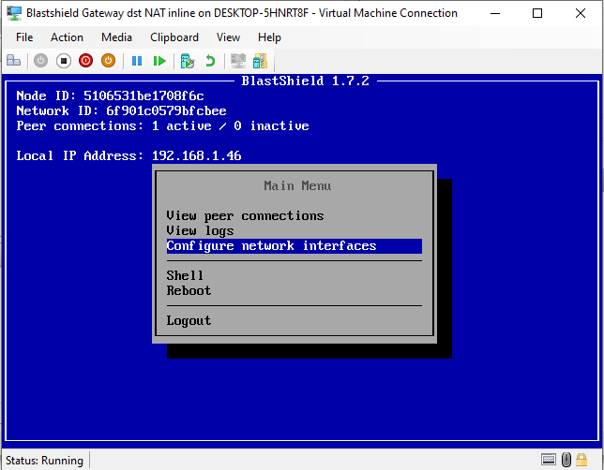Revert the VM with the green arrow icon

pos(210,61)
